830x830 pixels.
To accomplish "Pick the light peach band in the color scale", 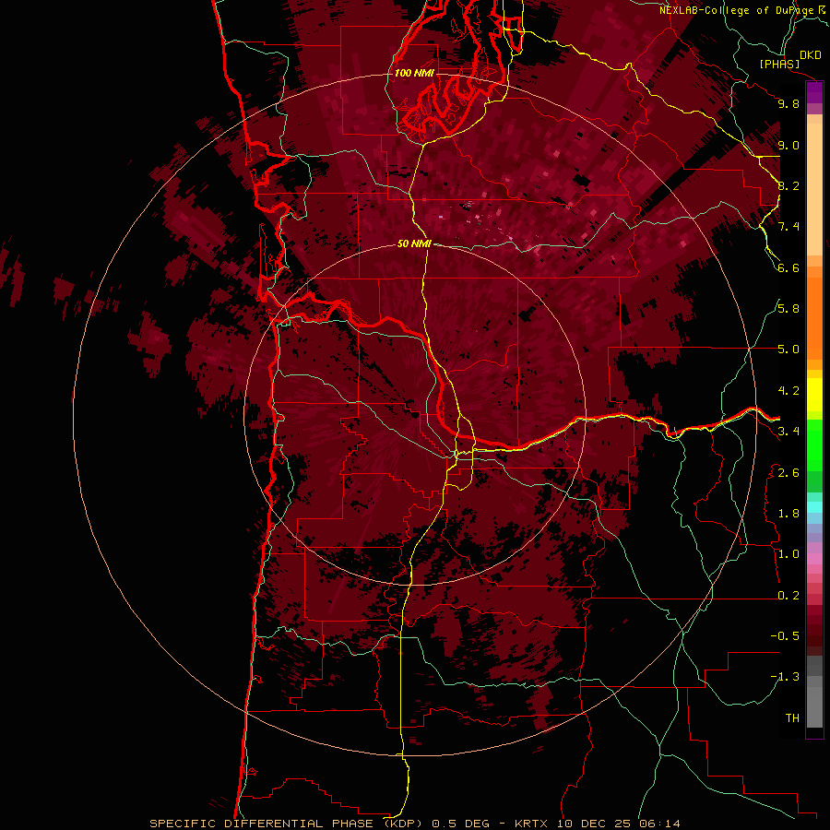I will click(814, 191).
